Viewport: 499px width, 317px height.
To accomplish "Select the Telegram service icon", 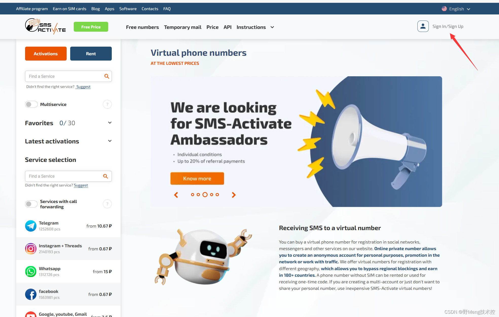I will [31, 226].
